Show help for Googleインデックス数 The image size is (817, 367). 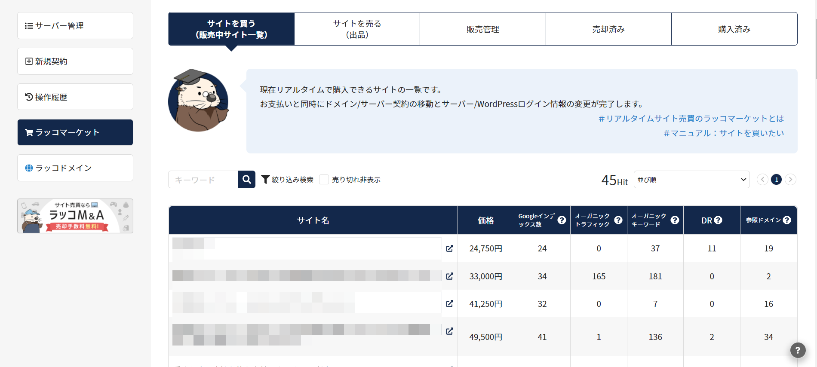562,220
